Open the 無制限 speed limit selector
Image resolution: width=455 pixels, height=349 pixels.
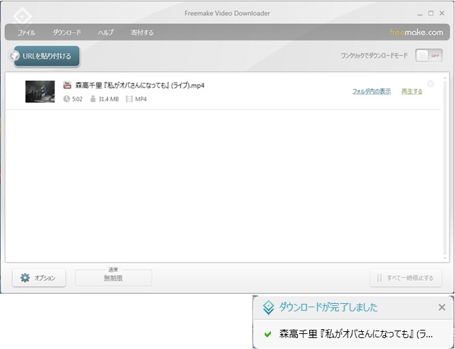(x=114, y=278)
